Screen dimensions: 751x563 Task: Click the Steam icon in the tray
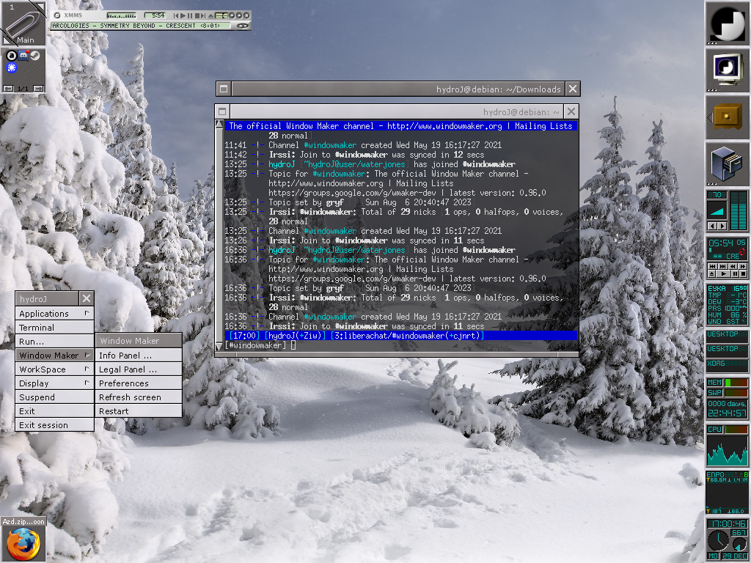pos(34,56)
